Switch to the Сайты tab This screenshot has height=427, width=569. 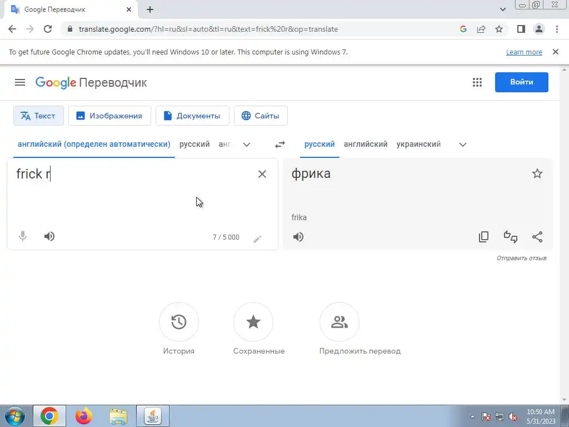261,116
